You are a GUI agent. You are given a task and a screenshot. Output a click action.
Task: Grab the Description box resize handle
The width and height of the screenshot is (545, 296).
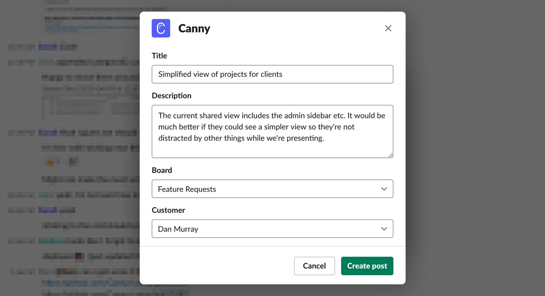pos(390,155)
